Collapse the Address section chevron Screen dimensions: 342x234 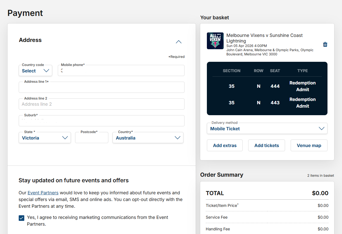[179, 42]
